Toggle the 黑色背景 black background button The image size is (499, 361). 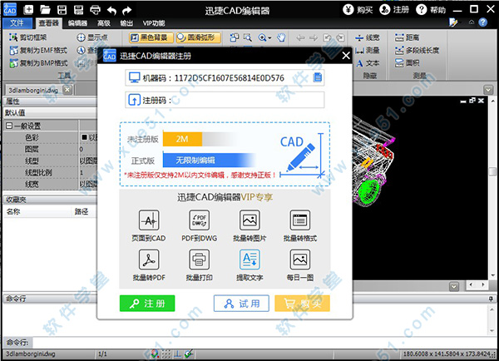[x=151, y=37]
